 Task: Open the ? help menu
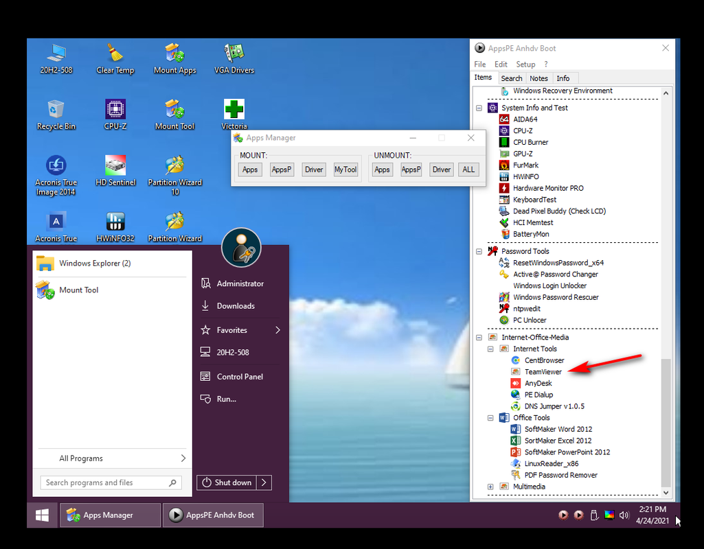coord(546,64)
